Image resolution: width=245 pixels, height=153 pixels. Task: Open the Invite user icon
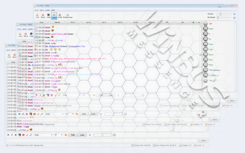pos(60,16)
